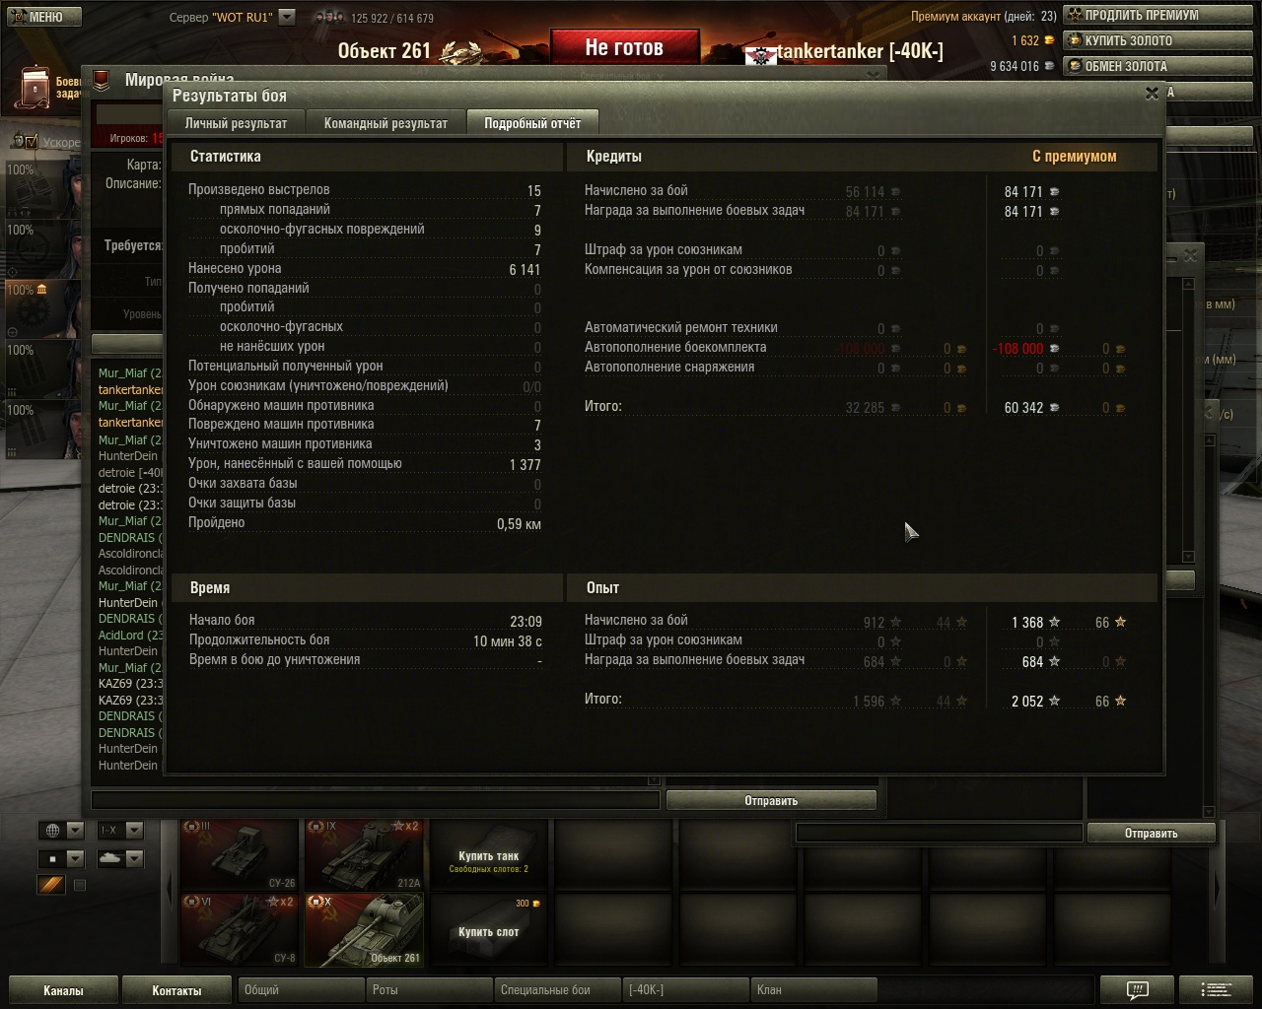Open the battle missions briefcase icon

35,88
